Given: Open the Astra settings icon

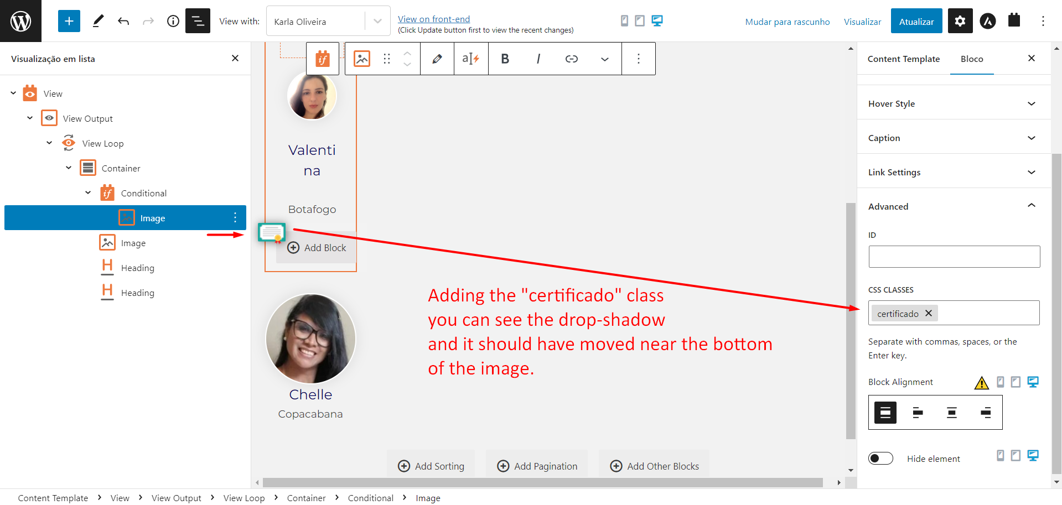Looking at the screenshot, I should 988,21.
